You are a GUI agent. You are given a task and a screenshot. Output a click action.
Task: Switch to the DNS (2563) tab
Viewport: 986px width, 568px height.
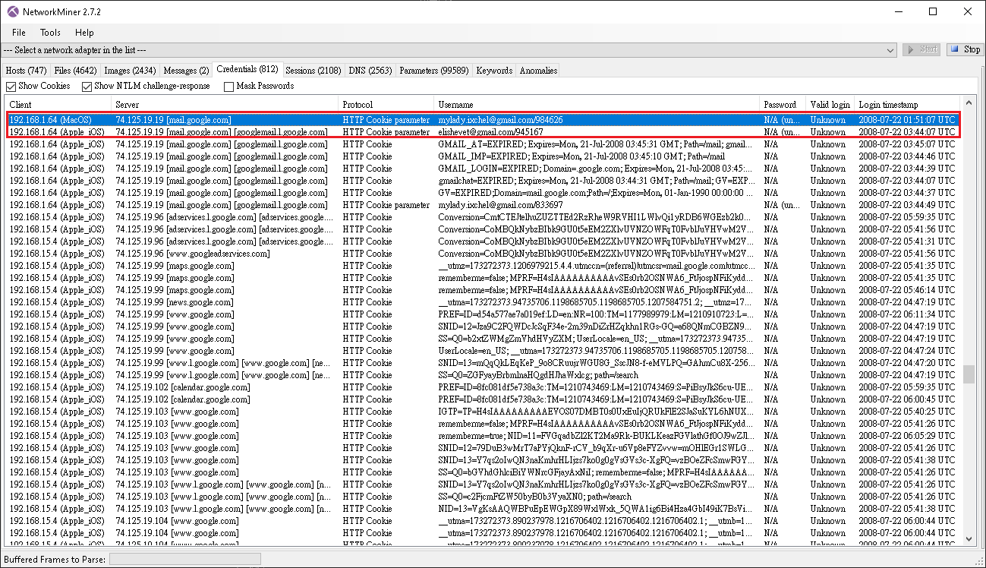(370, 71)
